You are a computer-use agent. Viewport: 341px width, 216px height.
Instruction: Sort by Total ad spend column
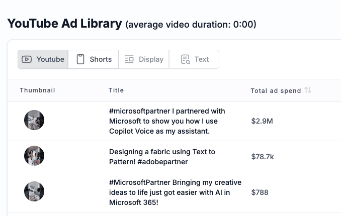(x=276, y=90)
